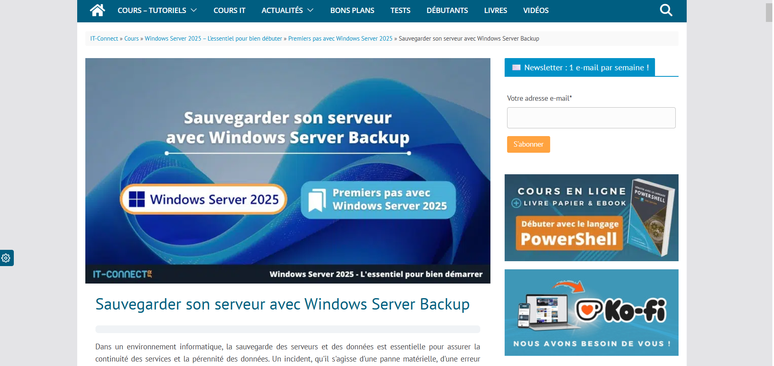
Task: Open the Windows Server 2025 – L'essentiel breadcrumb
Action: 213,39
